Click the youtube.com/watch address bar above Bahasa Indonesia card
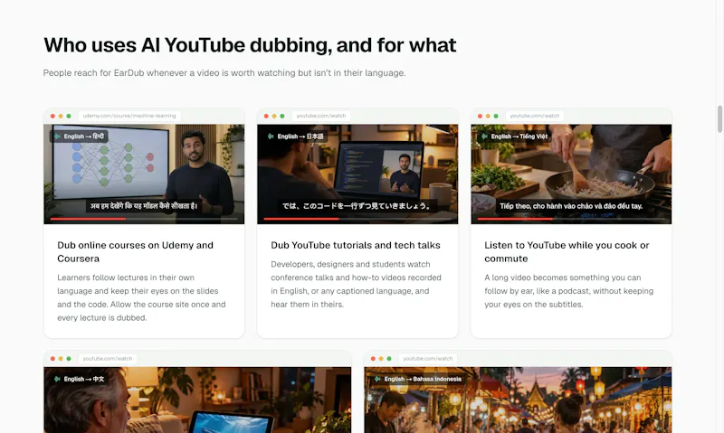This screenshot has height=433, width=724. (x=427, y=358)
